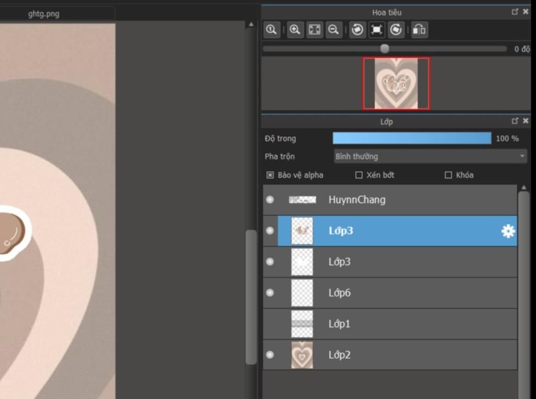This screenshot has height=399, width=536.
Task: Select the Lớp6 layer name
Action: coord(339,293)
